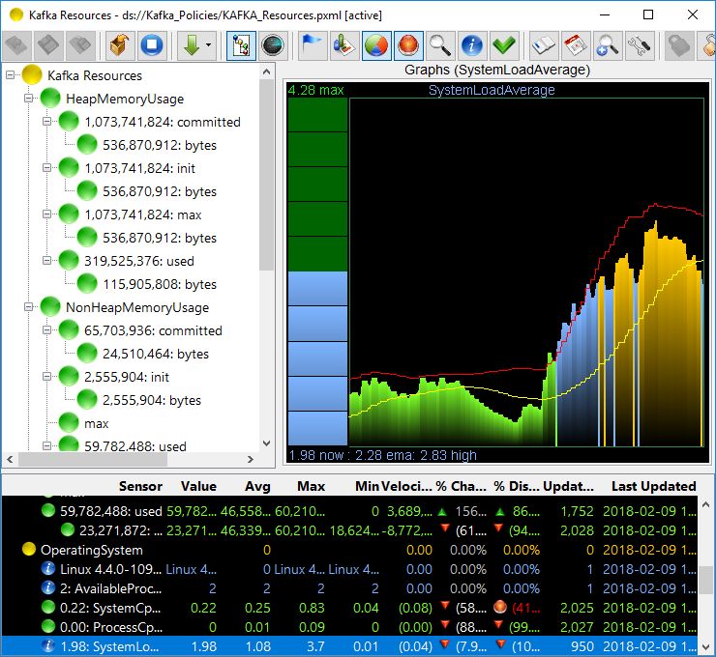Click the magnifying glass search toolbar icon
Image resolution: width=716 pixels, height=657 pixels.
[440, 45]
